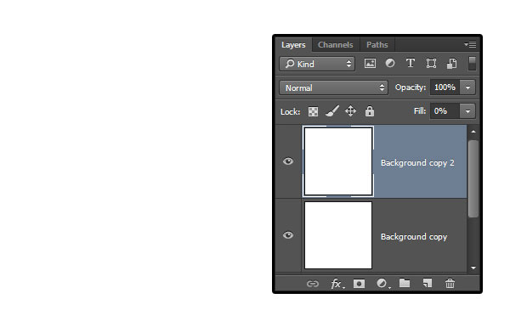The width and height of the screenshot is (510, 327).
Task: Hide the Background copy 2 layer
Action: [x=288, y=161]
